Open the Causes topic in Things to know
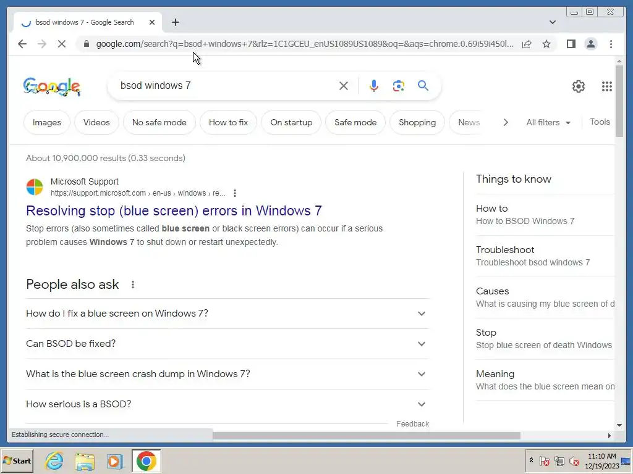This screenshot has height=474, width=633. pos(545,297)
